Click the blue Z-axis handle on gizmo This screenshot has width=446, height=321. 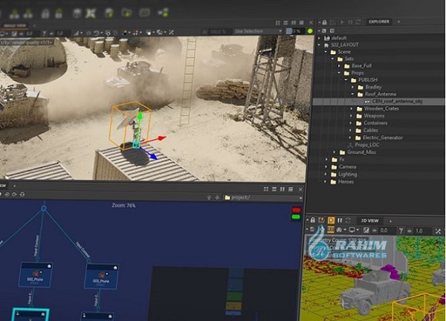point(153,156)
